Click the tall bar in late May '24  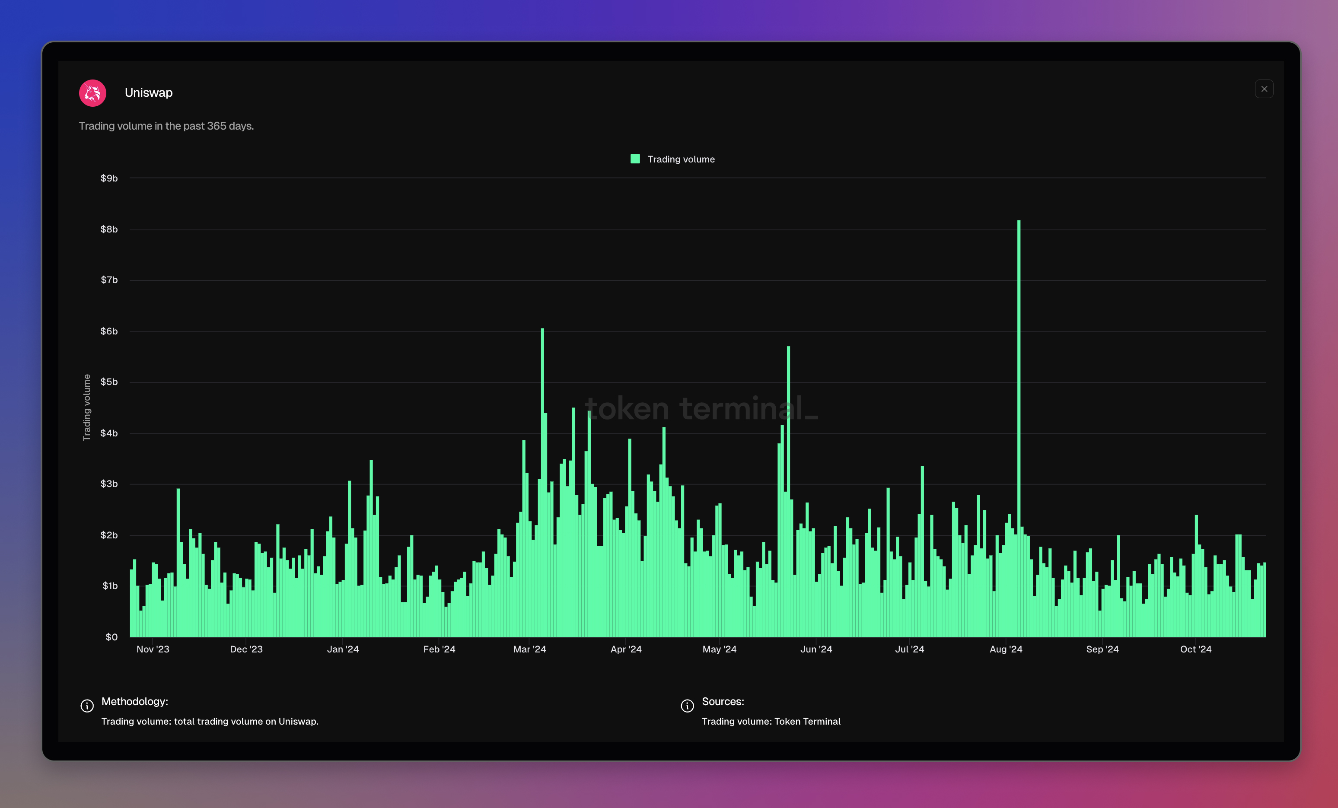788,491
